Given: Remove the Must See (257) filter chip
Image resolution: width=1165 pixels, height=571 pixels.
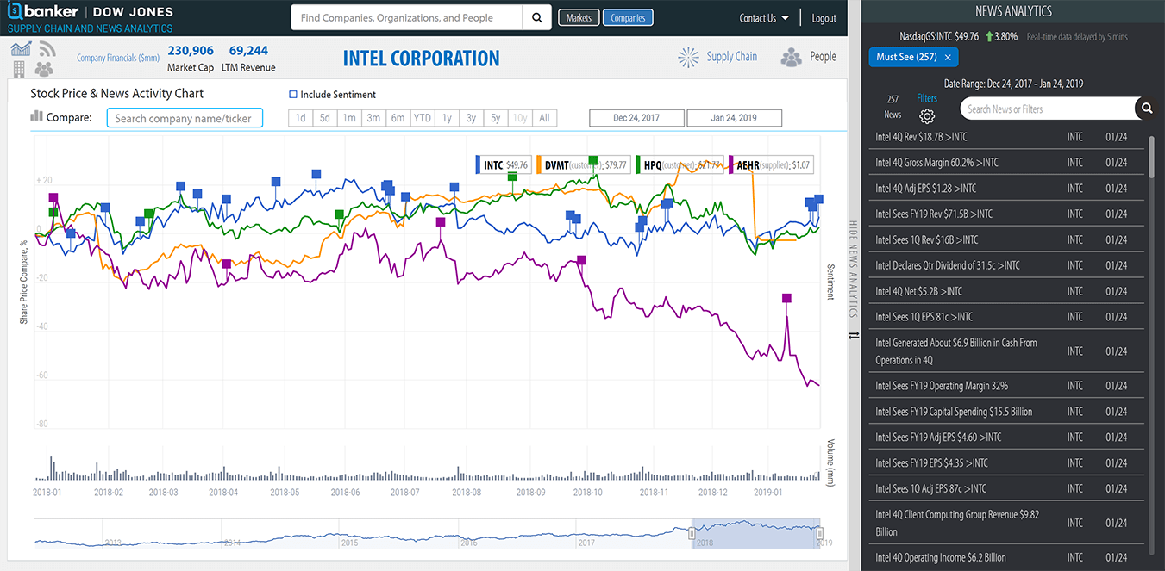Looking at the screenshot, I should tap(948, 58).
